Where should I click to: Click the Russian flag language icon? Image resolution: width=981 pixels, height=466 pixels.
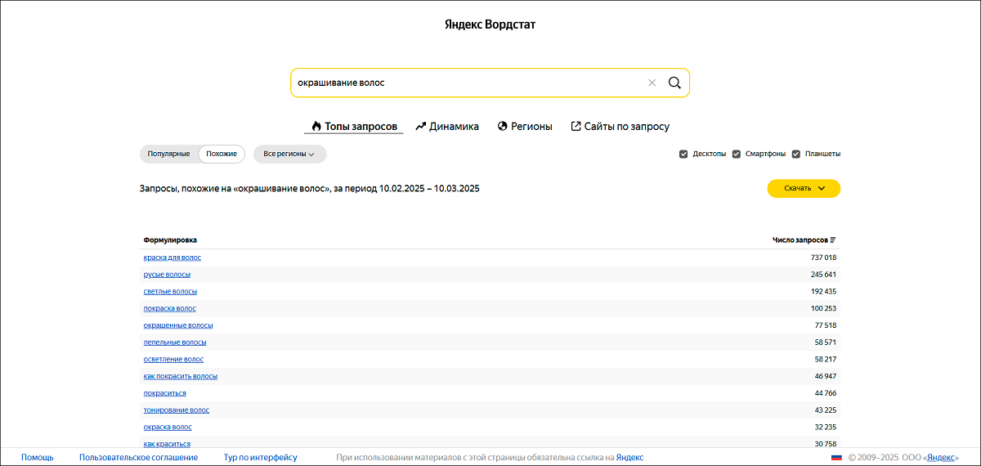click(x=836, y=458)
